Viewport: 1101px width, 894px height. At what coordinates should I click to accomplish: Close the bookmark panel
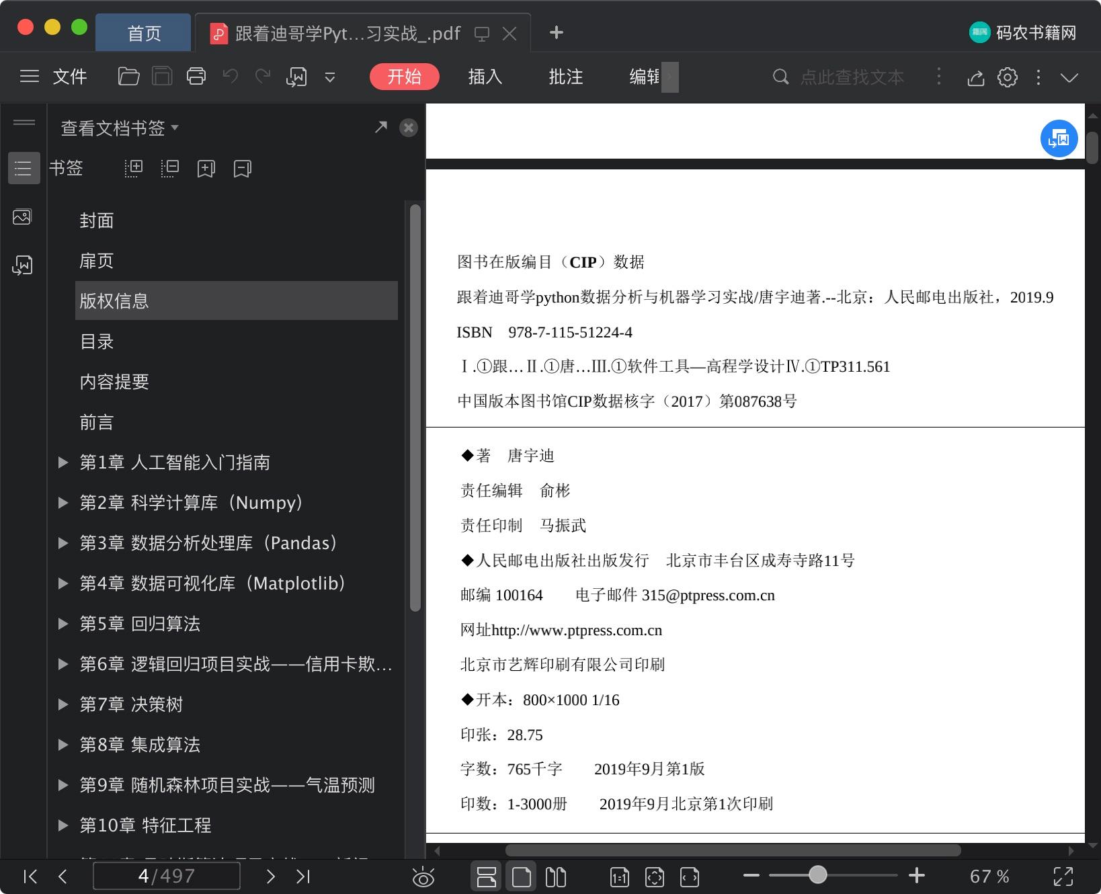[409, 128]
